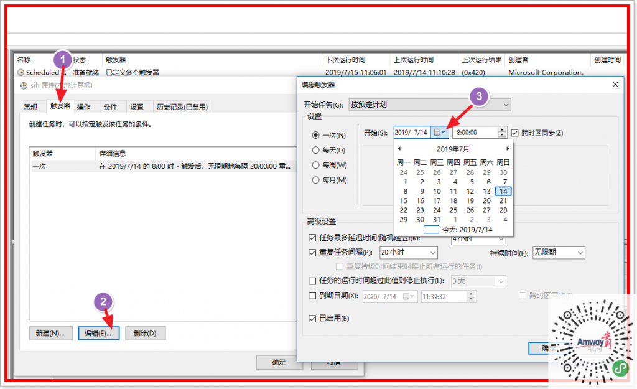
Task: Click the today box beside 今天: 2019/7/14
Action: [431, 229]
